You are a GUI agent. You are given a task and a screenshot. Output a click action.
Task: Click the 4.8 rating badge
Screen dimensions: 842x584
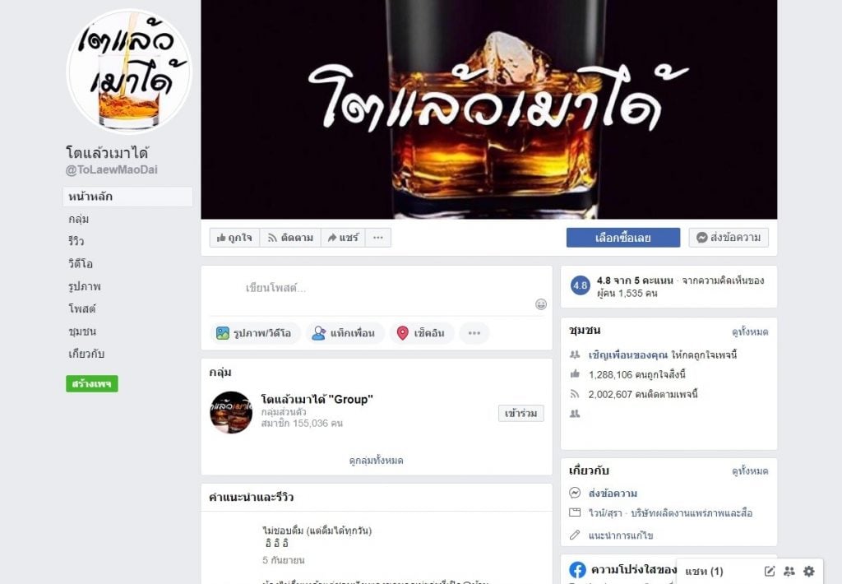point(580,285)
